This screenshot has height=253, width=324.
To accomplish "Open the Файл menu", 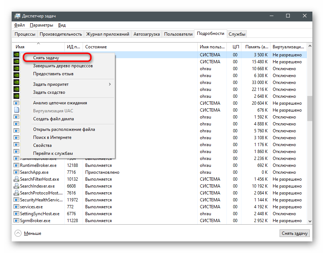I will point(19,25).
